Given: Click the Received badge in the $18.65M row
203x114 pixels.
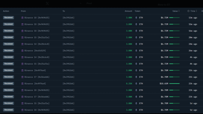Looking at the screenshot, I should point(8,83).
